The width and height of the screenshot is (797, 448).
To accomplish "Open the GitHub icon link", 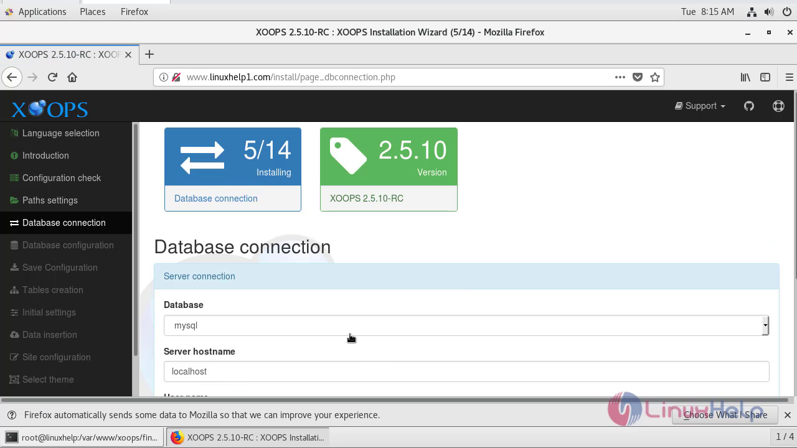I will [x=749, y=106].
